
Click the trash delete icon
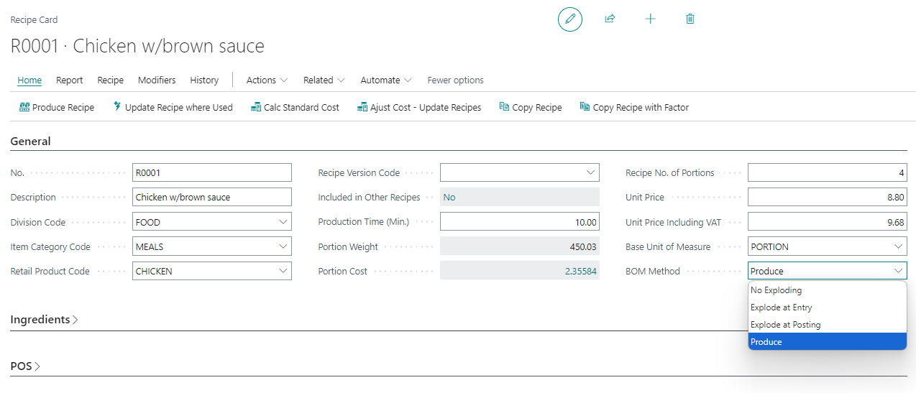pyautogui.click(x=690, y=19)
